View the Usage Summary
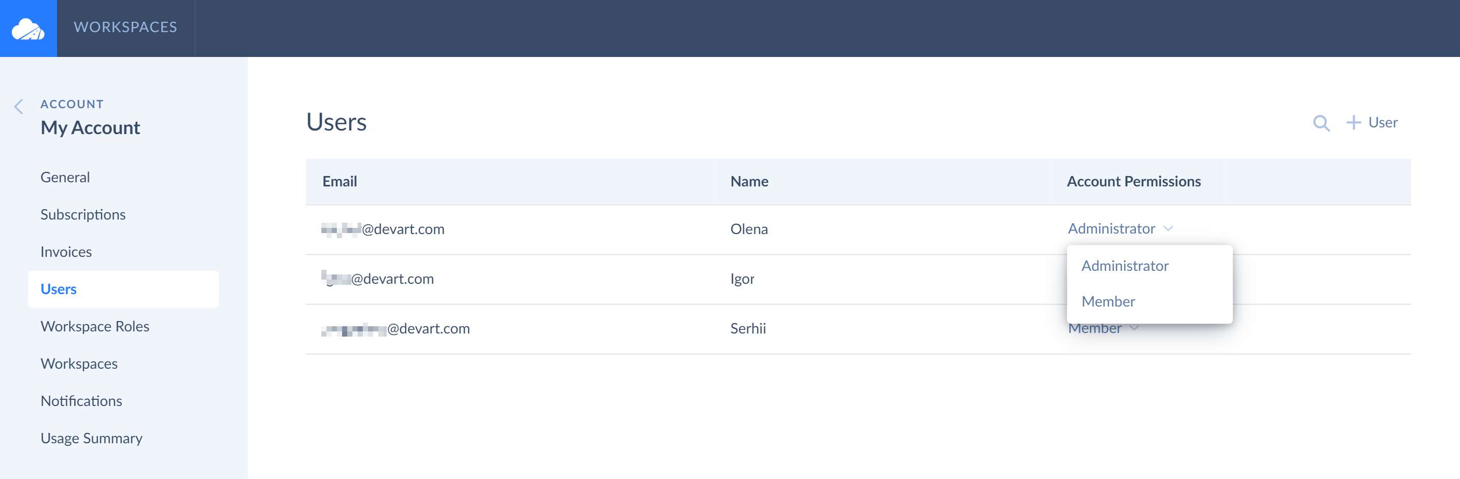 coord(91,438)
